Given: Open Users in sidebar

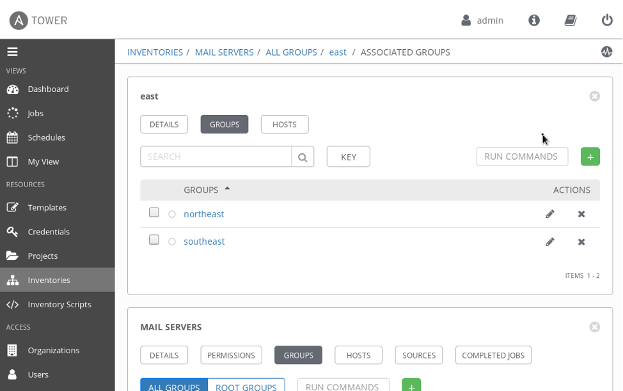Looking at the screenshot, I should tap(57, 375).
